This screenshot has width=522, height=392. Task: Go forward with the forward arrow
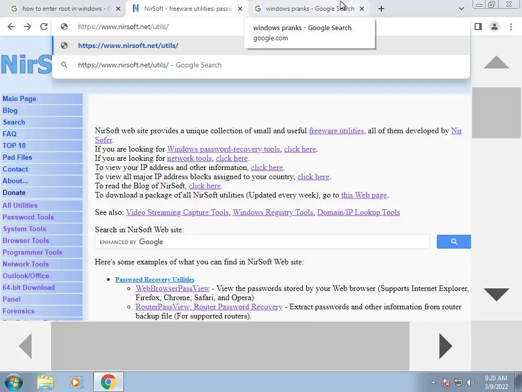click(28, 27)
